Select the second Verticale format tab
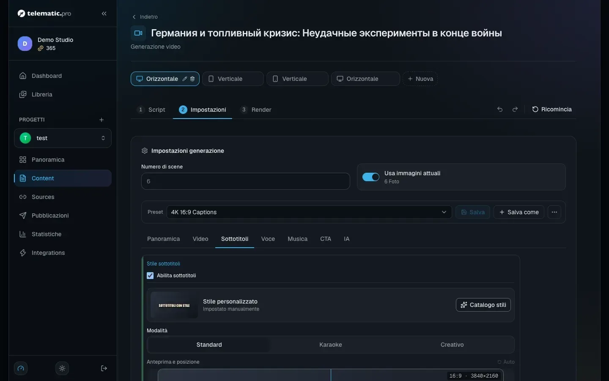Image resolution: width=609 pixels, height=381 pixels. coord(297,79)
